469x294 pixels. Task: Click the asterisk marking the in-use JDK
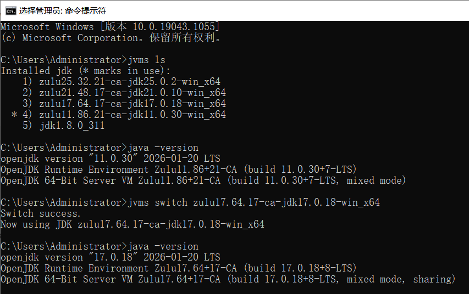(x=14, y=115)
